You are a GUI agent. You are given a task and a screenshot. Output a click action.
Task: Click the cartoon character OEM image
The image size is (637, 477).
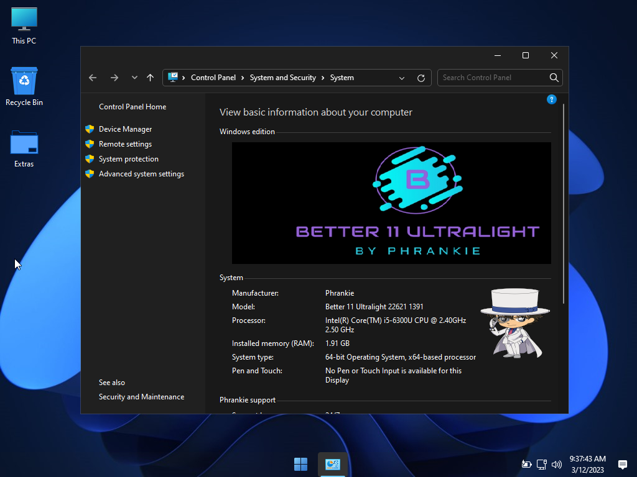point(515,324)
